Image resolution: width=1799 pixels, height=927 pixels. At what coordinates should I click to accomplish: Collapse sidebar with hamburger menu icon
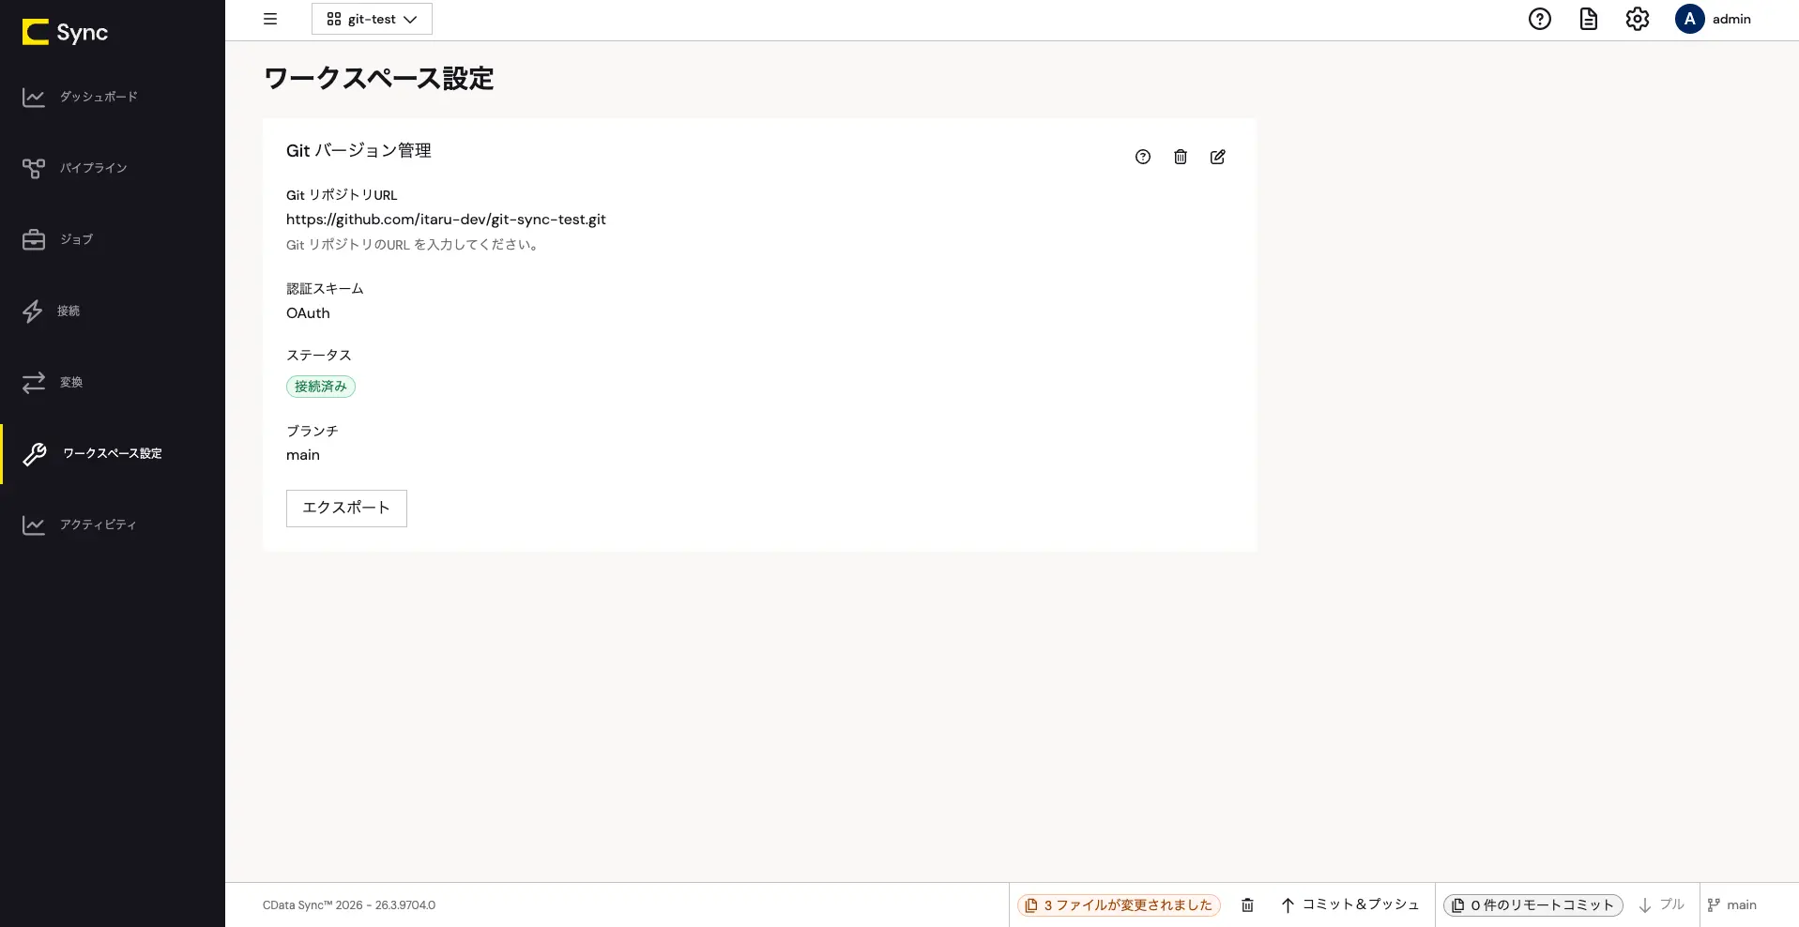click(x=270, y=19)
